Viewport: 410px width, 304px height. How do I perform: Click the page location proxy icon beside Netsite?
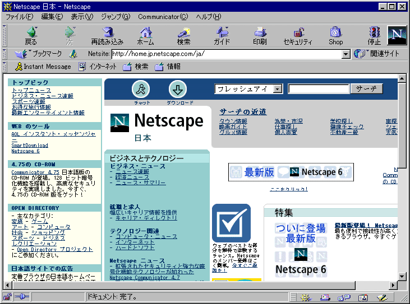73,54
